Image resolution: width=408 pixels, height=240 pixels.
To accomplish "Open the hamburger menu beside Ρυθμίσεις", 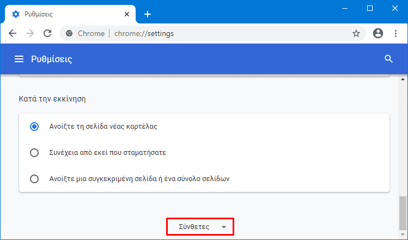I will (x=19, y=59).
